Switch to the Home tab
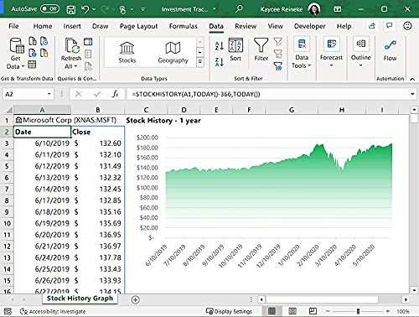 (x=43, y=26)
